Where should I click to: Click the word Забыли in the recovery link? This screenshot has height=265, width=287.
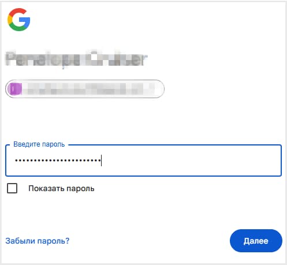coord(20,241)
